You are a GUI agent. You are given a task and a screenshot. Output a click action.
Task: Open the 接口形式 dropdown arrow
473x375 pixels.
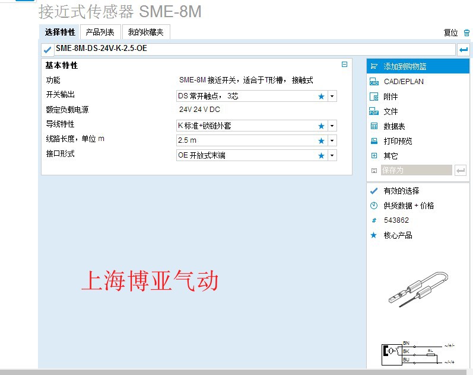pos(332,155)
